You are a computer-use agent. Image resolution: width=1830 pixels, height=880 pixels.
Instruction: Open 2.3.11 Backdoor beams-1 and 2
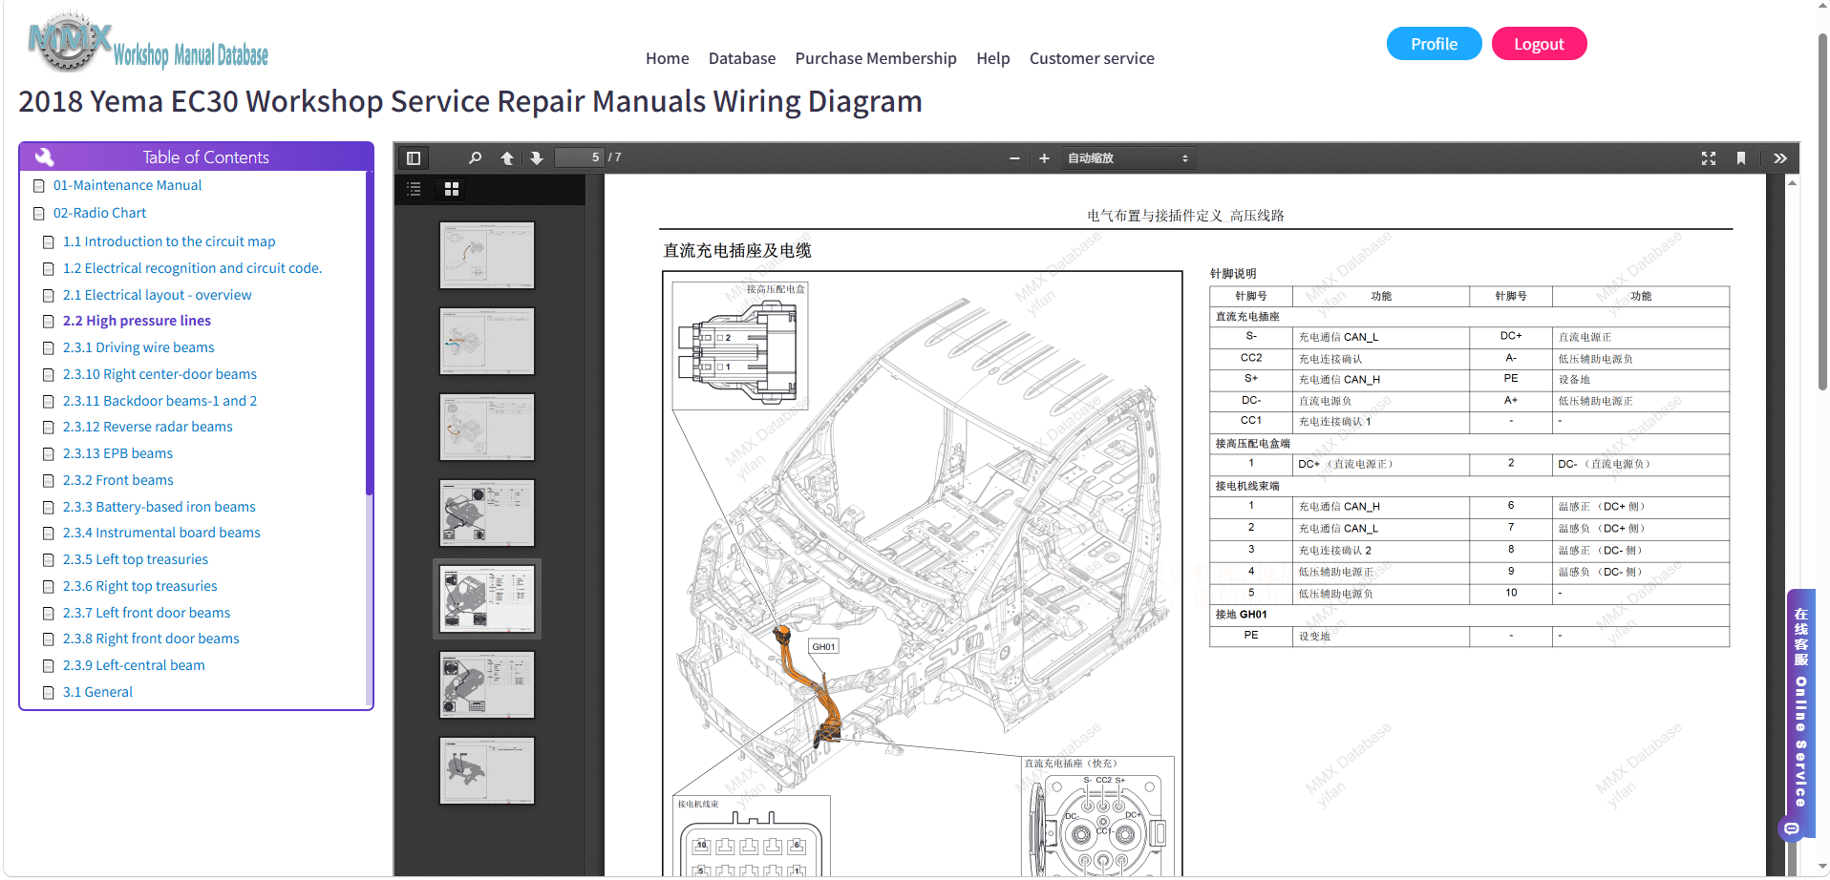(x=160, y=401)
